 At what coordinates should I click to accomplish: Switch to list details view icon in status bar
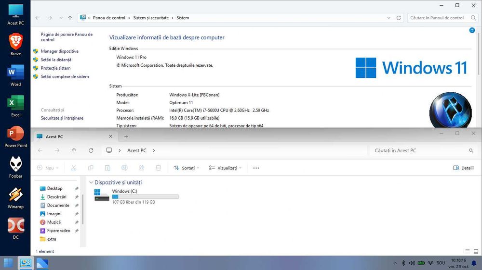(x=468, y=251)
